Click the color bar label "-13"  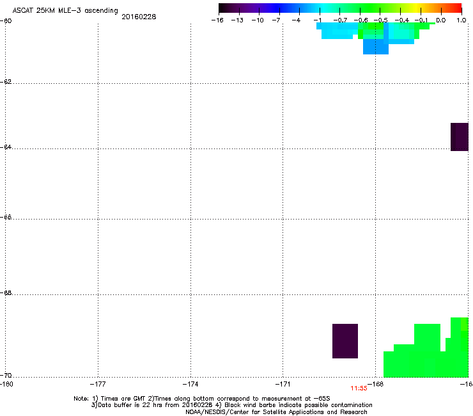[237, 20]
